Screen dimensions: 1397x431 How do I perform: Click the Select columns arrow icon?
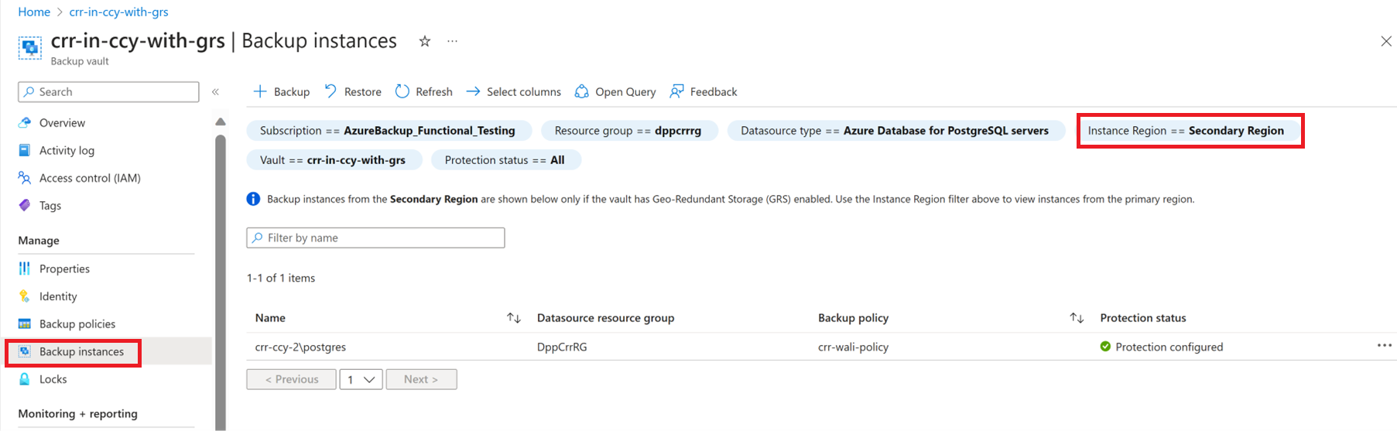[x=473, y=91]
